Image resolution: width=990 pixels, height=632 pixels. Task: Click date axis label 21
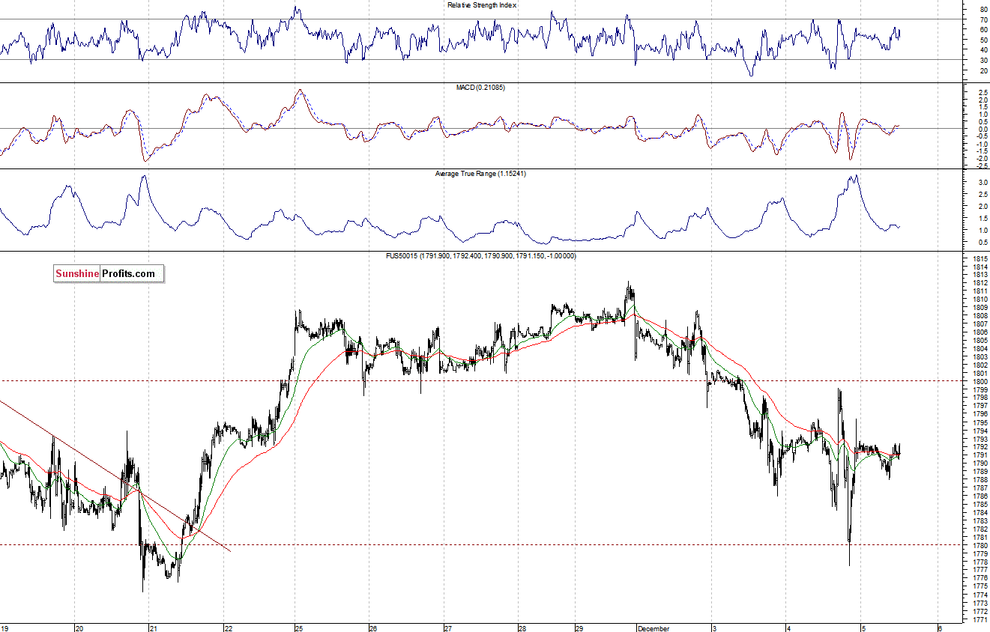point(153,629)
